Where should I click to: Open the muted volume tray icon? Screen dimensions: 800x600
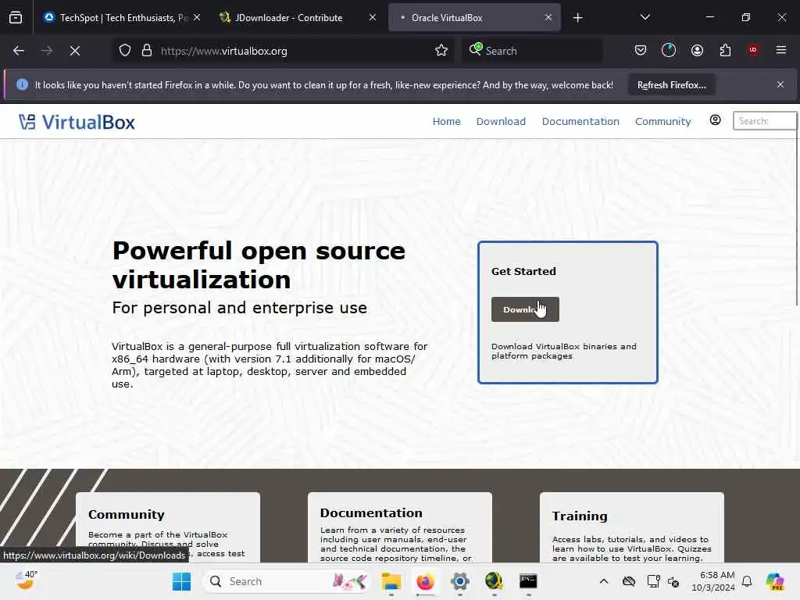coord(673,581)
